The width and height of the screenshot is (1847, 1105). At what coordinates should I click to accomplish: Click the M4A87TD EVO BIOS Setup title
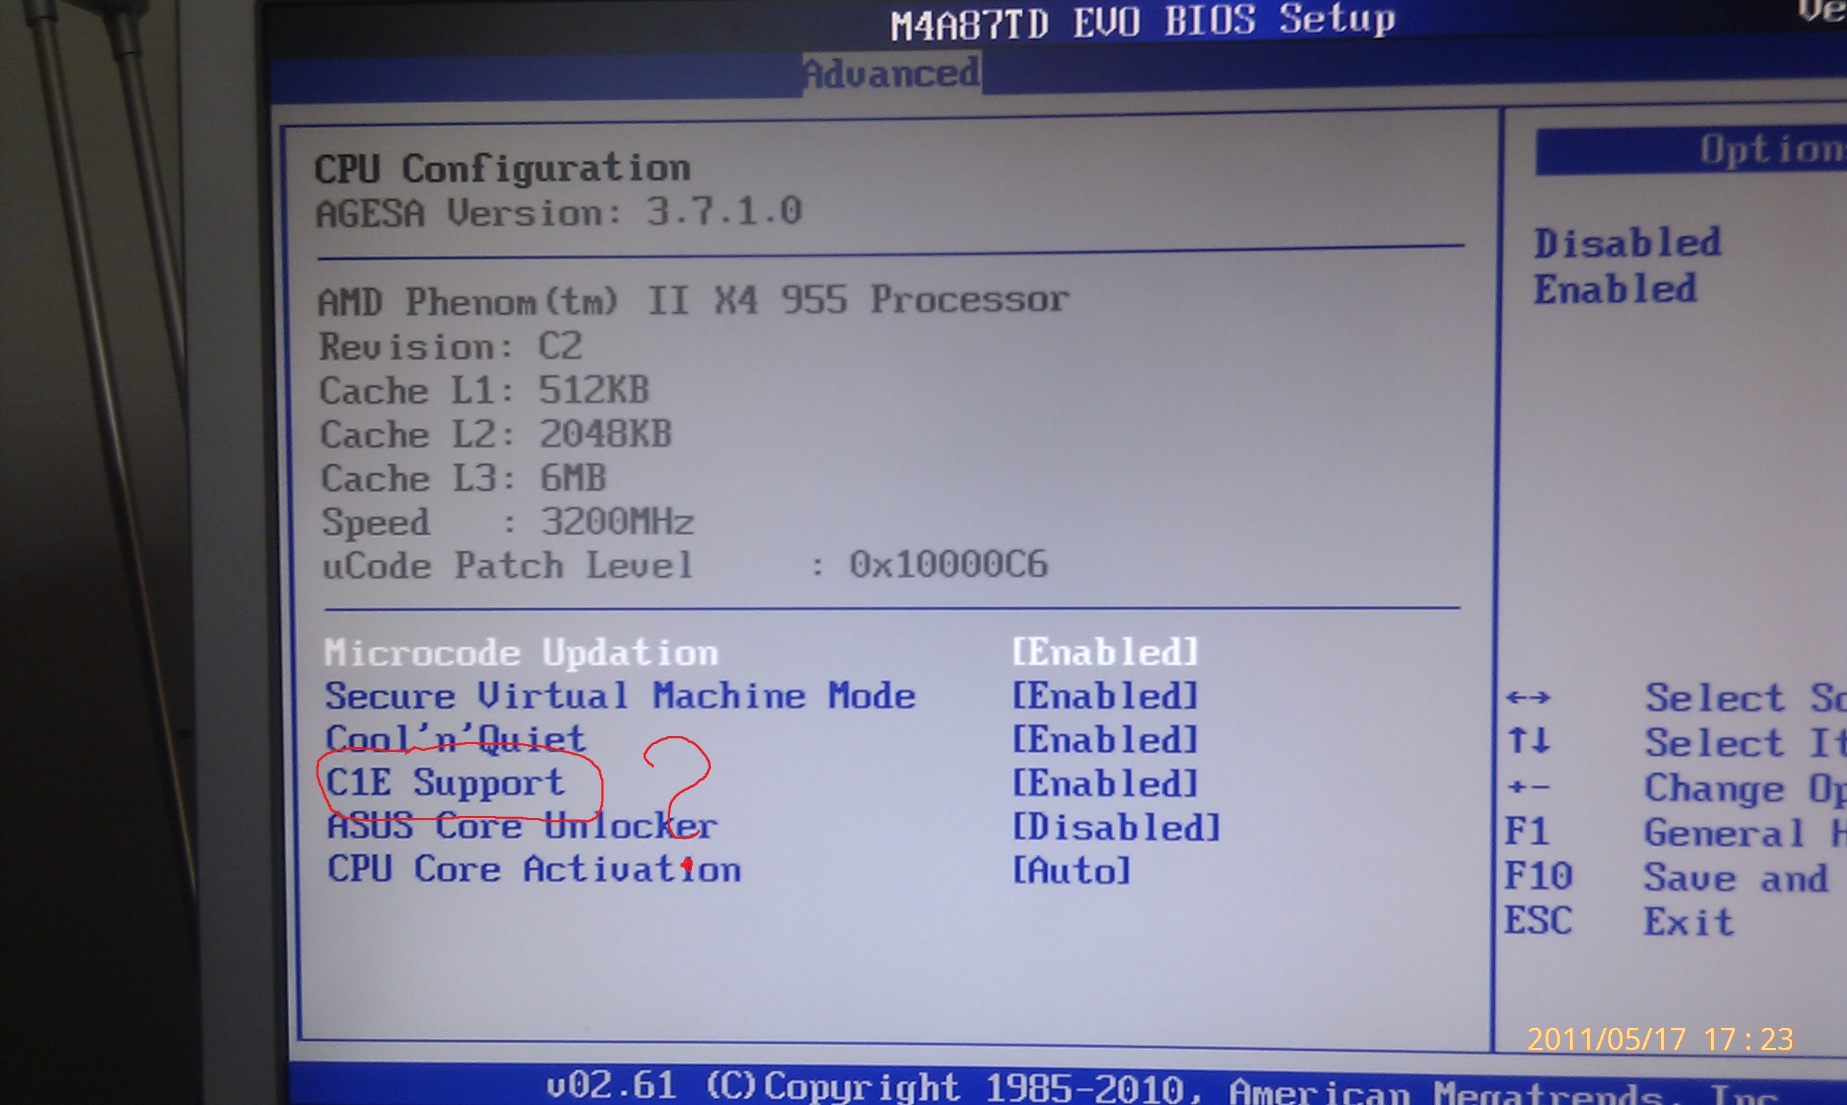pyautogui.click(x=1143, y=21)
